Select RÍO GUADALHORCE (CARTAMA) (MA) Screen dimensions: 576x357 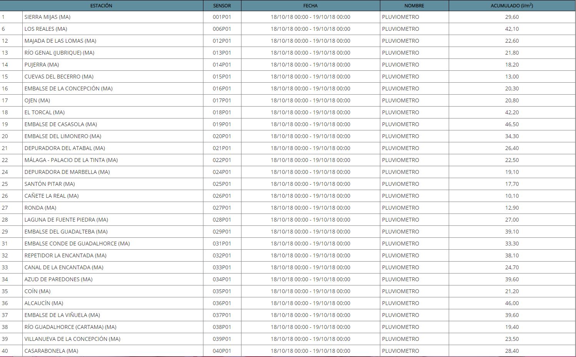[x=70, y=327]
